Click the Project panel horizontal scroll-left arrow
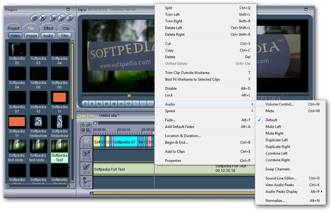This screenshot has height=211, width=332. pyautogui.click(x=8, y=186)
